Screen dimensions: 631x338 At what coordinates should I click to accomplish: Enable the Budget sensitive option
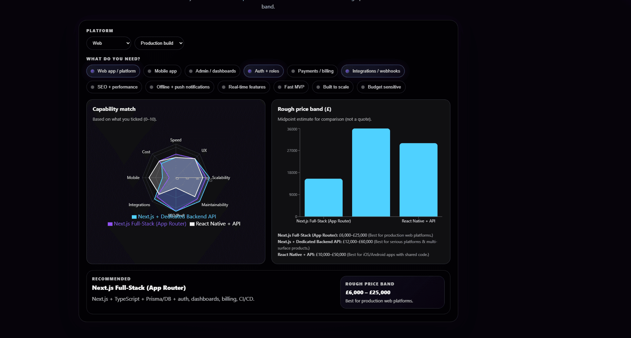(x=381, y=87)
